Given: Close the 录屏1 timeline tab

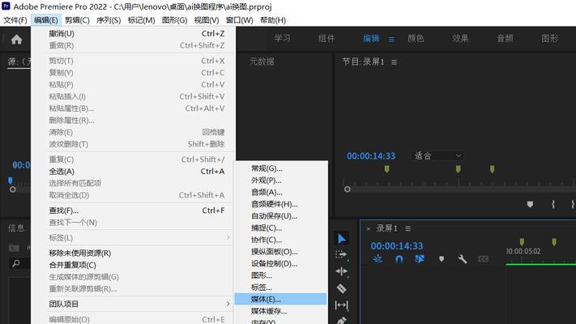Looking at the screenshot, I should [368, 229].
